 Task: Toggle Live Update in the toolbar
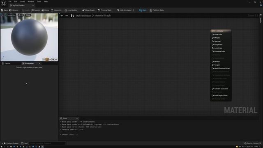point(71,10)
